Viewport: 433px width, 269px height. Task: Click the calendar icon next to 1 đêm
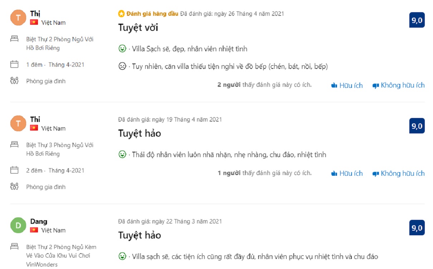pos(14,65)
